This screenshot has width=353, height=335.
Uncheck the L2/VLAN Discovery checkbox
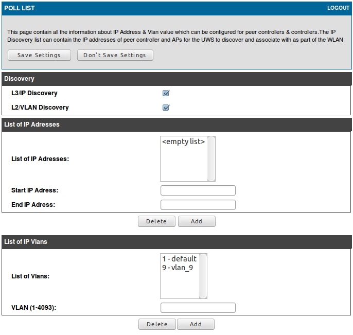pyautogui.click(x=166, y=108)
